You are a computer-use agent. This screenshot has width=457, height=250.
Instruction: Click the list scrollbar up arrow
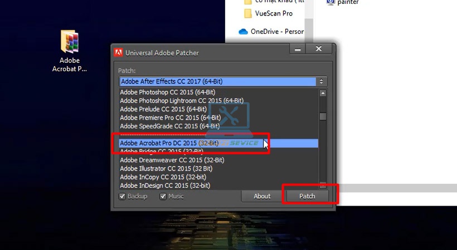323,93
